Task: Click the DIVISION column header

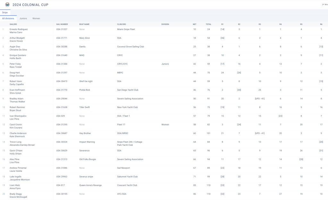Action: (x=165, y=24)
